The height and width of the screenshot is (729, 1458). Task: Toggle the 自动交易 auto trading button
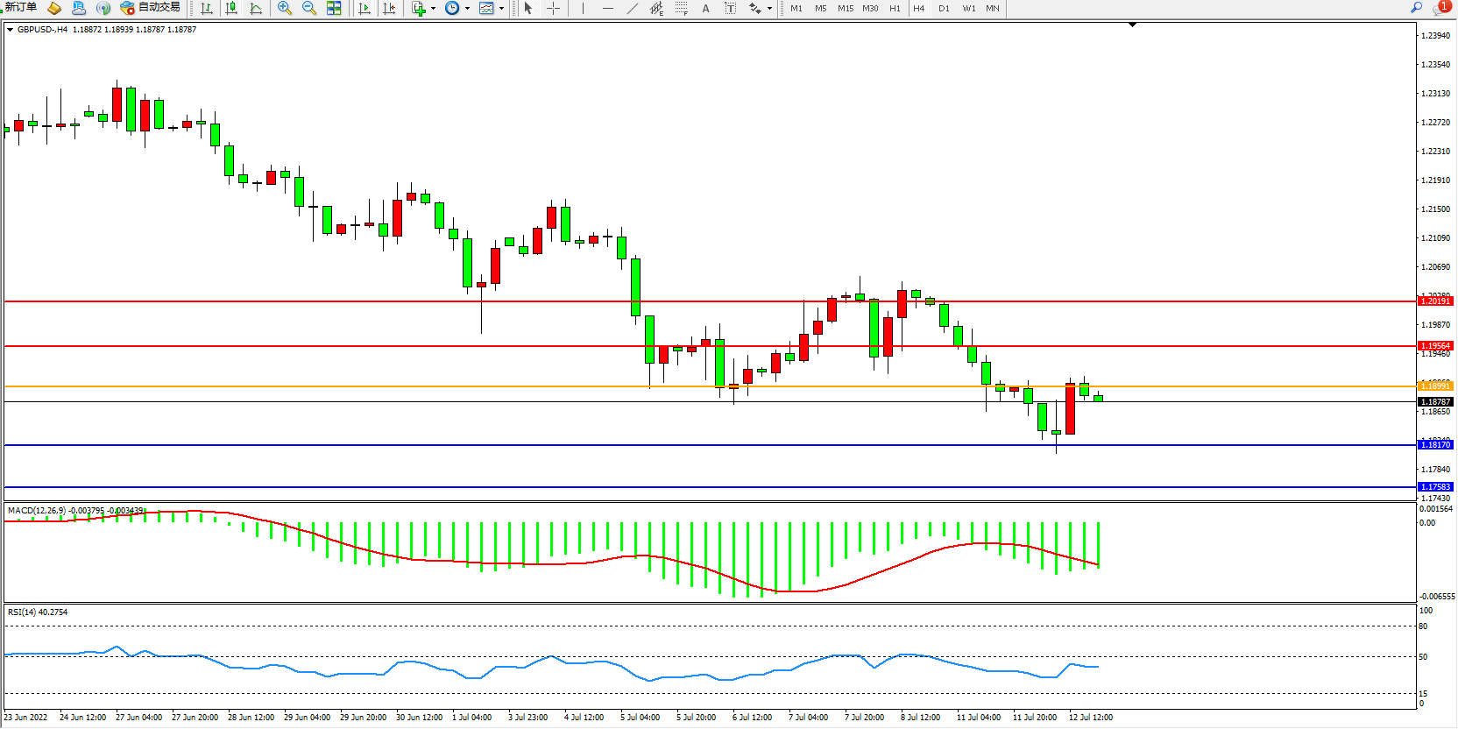(x=151, y=7)
